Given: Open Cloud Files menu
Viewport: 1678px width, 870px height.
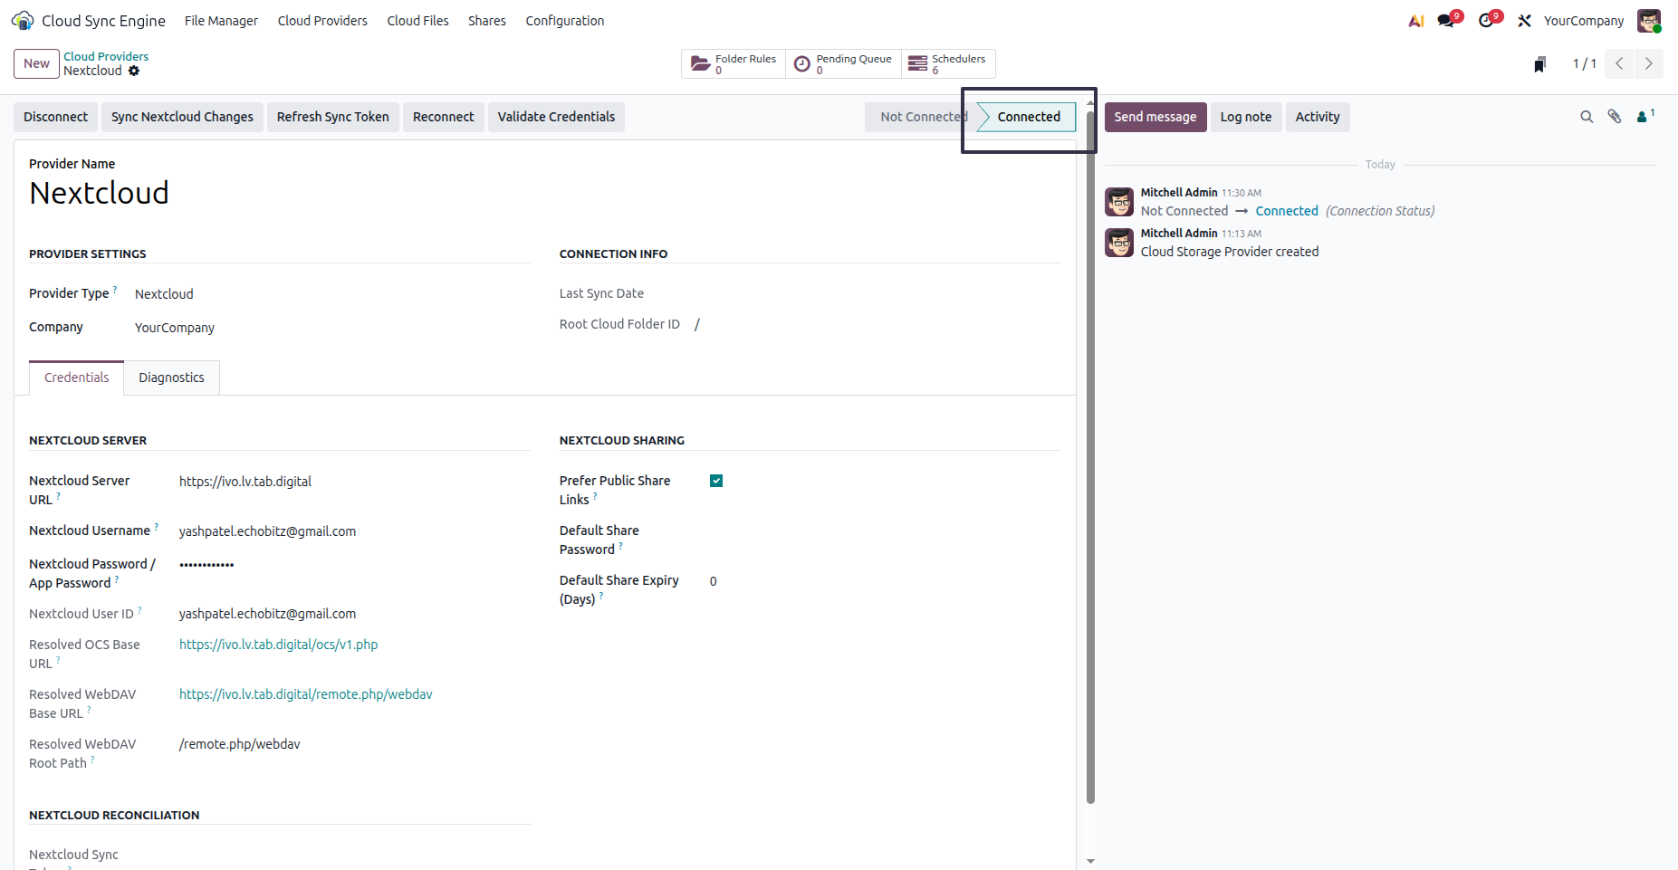Looking at the screenshot, I should click(417, 21).
